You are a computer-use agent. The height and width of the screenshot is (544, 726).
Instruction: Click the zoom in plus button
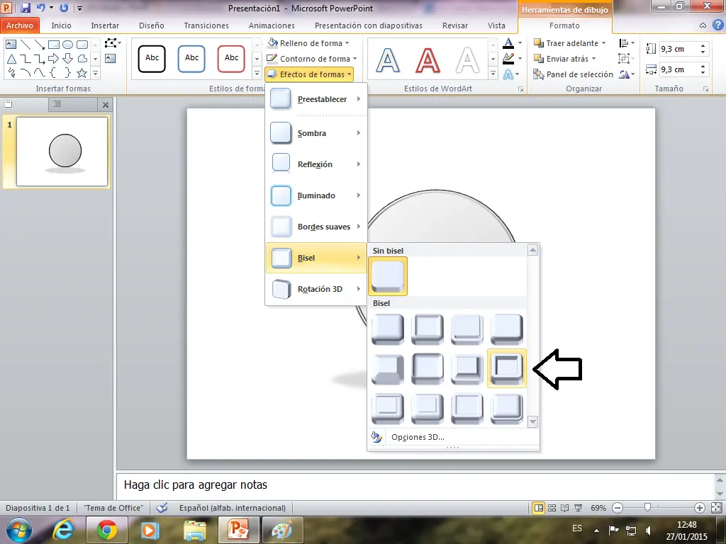point(700,508)
